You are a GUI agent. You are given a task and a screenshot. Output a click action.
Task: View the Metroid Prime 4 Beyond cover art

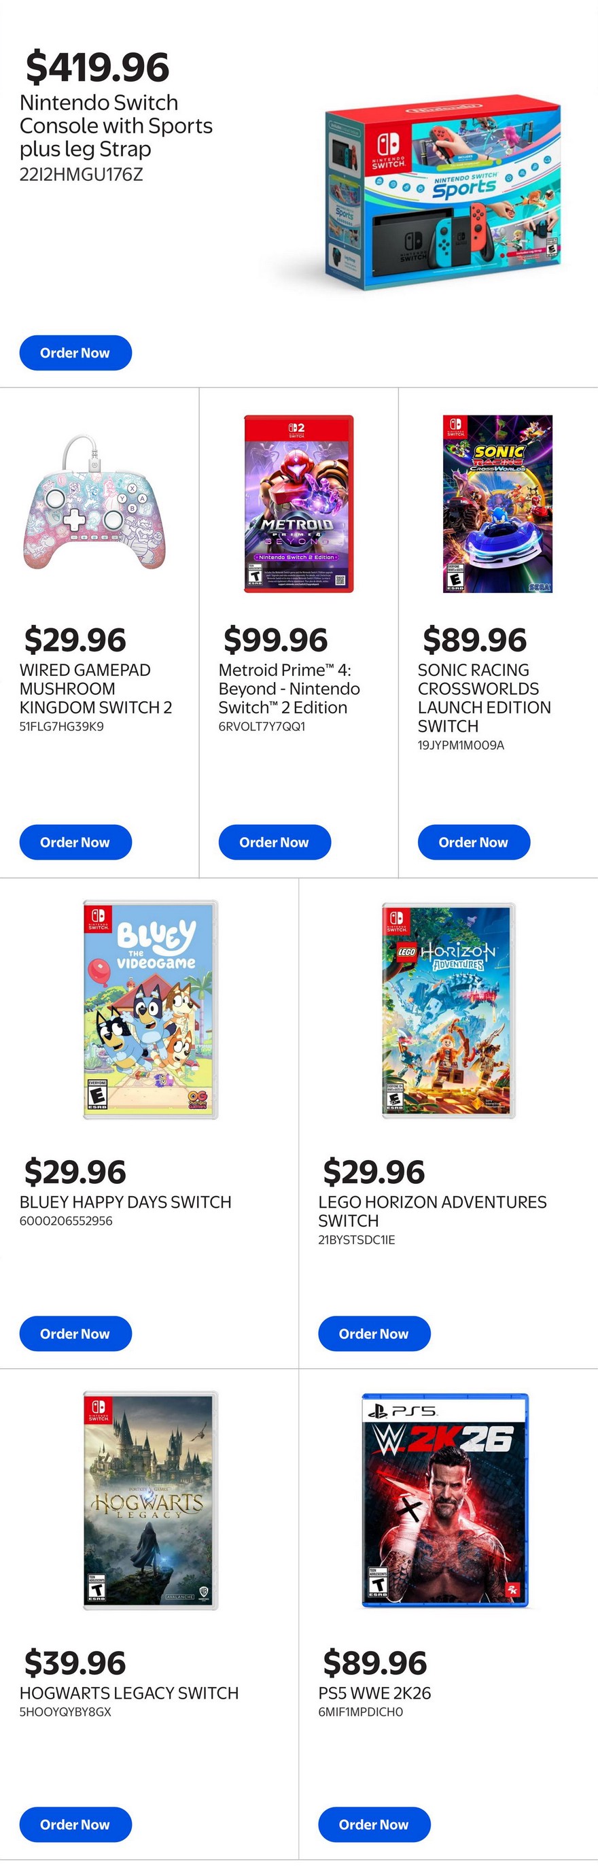pos(298,504)
